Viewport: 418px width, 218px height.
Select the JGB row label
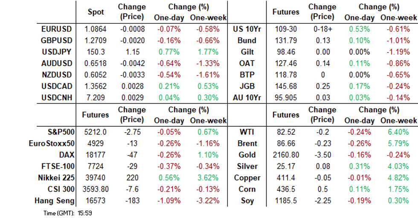(247, 86)
